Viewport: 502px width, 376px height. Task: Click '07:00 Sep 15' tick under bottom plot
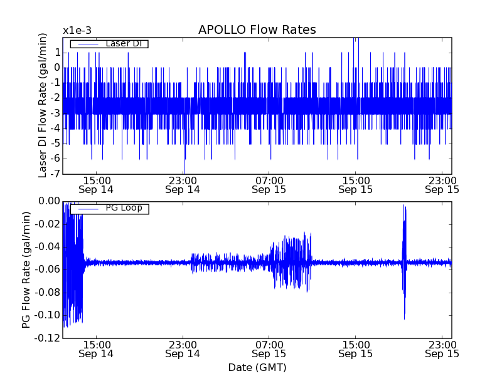pyautogui.click(x=269, y=350)
